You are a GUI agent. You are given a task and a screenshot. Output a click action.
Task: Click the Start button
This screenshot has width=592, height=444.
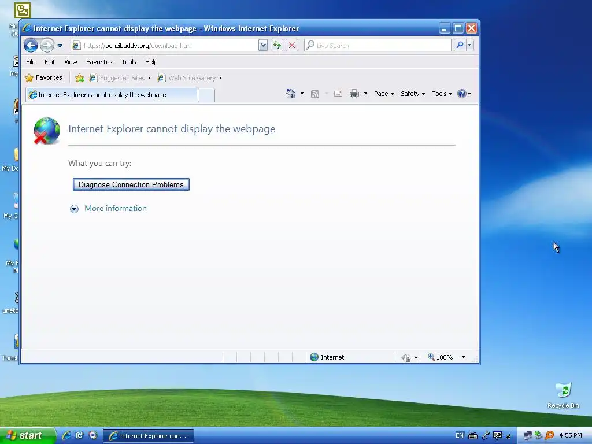pos(27,436)
